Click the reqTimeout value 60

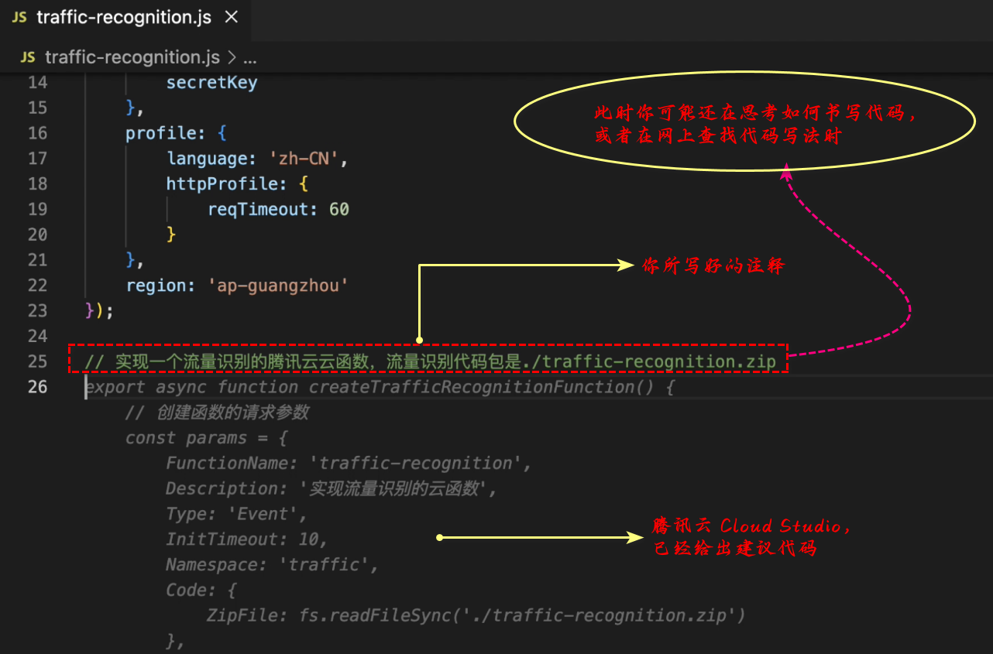339,210
